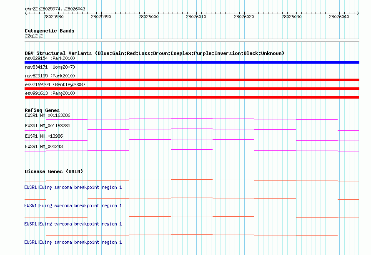Image resolution: width=371 pixels, height=255 pixels.
Task: Click the EWSR1|NM_005243 transcript label
Action: 44,146
